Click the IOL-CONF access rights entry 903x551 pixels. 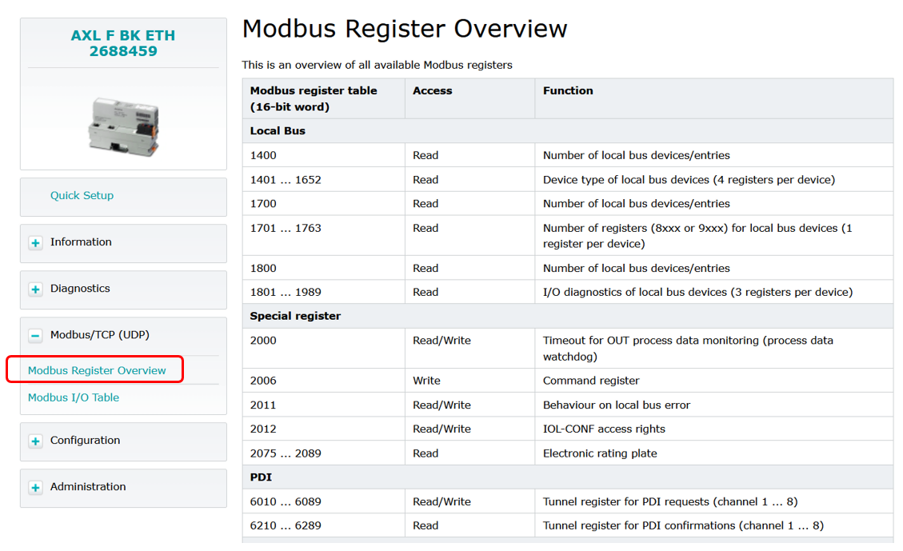pyautogui.click(x=604, y=429)
